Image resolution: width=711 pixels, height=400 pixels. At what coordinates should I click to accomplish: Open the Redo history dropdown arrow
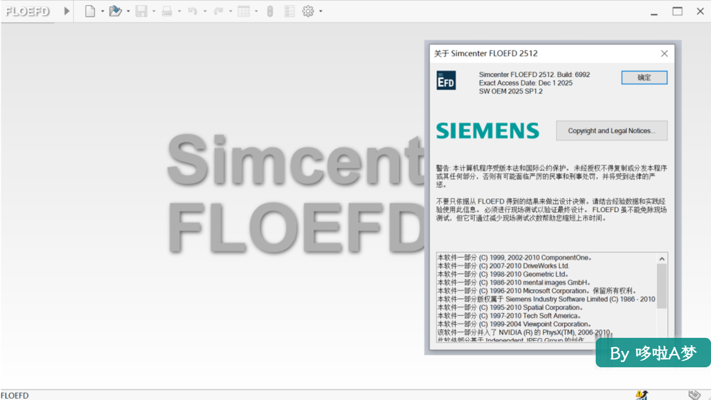pyautogui.click(x=231, y=11)
